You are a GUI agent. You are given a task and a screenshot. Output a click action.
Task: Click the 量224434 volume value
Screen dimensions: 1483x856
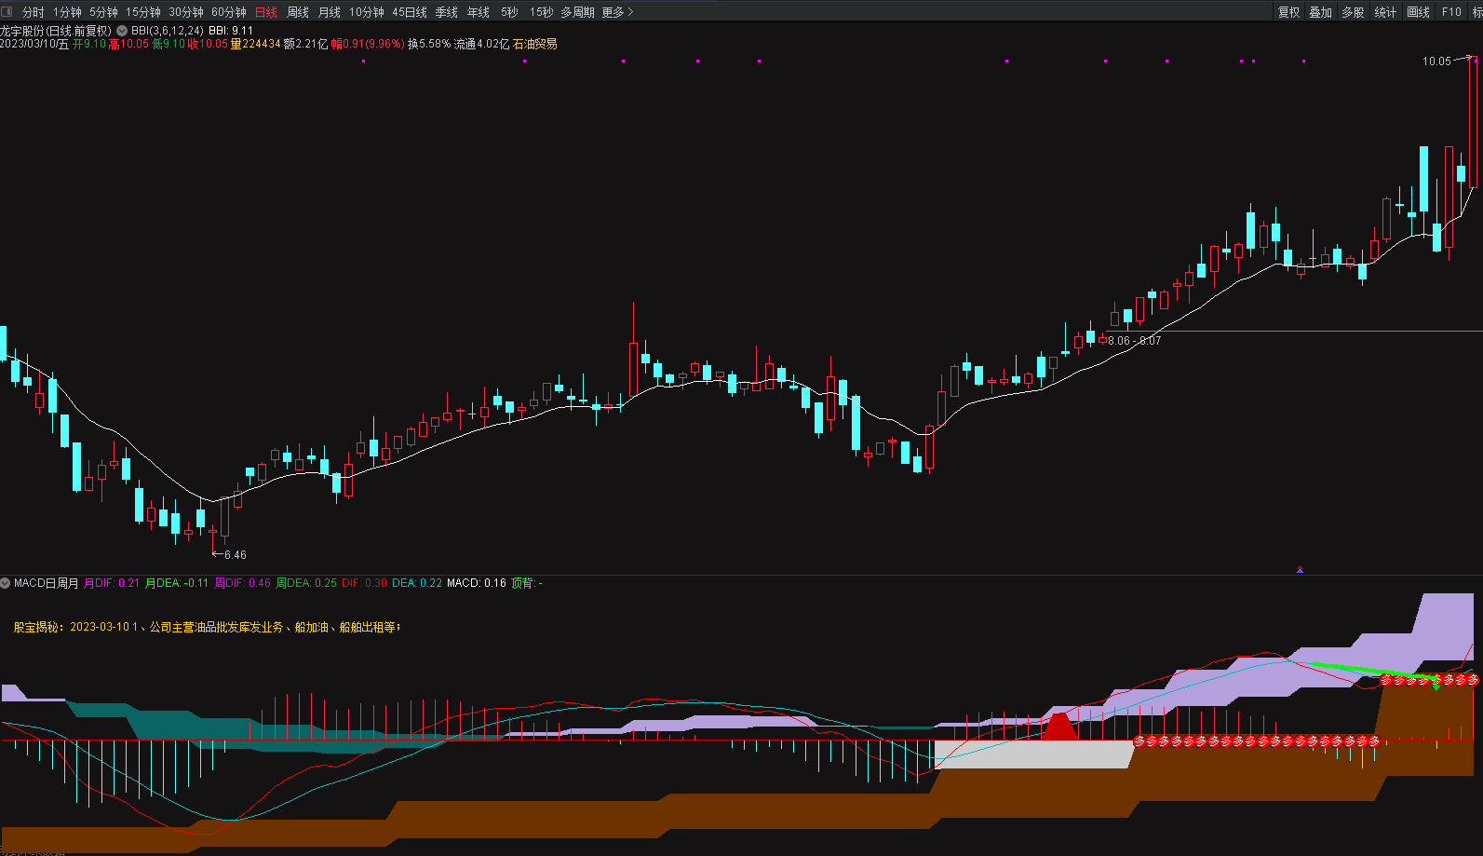(255, 44)
